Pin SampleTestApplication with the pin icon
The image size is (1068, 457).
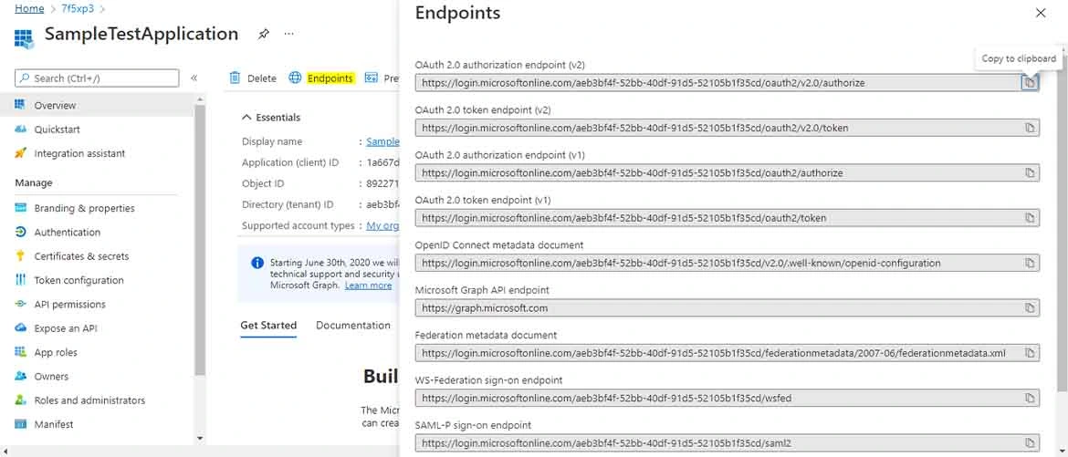point(263,34)
